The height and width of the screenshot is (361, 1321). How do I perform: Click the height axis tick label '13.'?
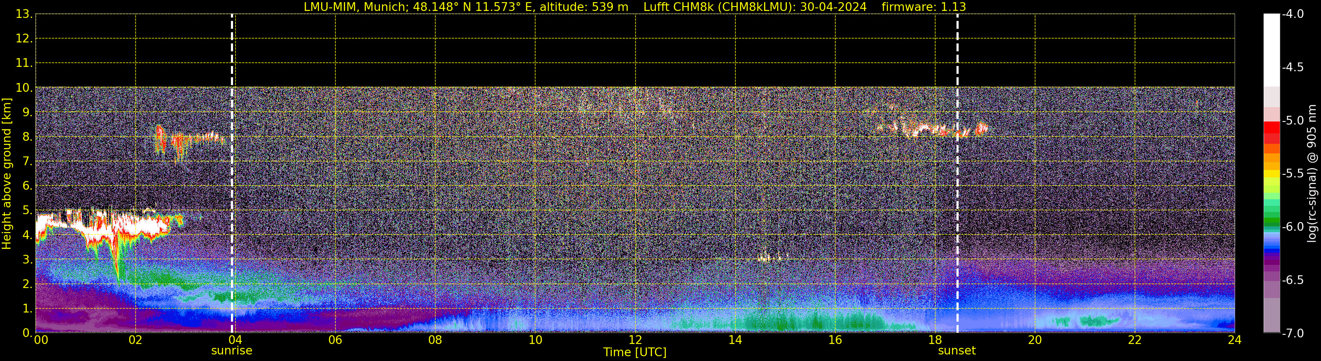click(x=24, y=14)
